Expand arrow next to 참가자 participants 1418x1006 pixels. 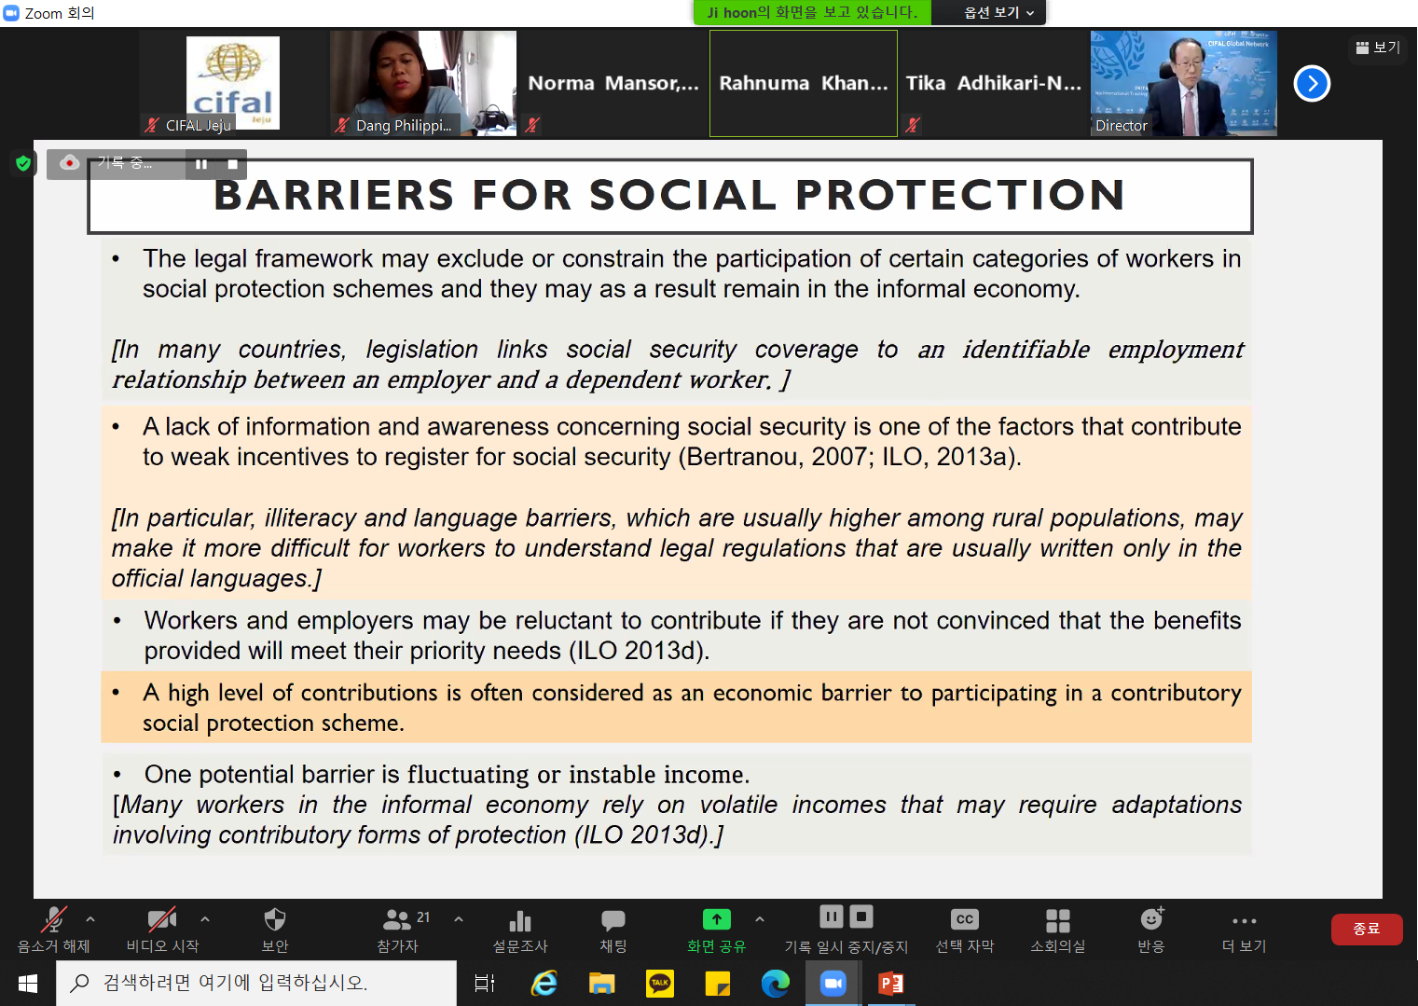pyautogui.click(x=459, y=919)
